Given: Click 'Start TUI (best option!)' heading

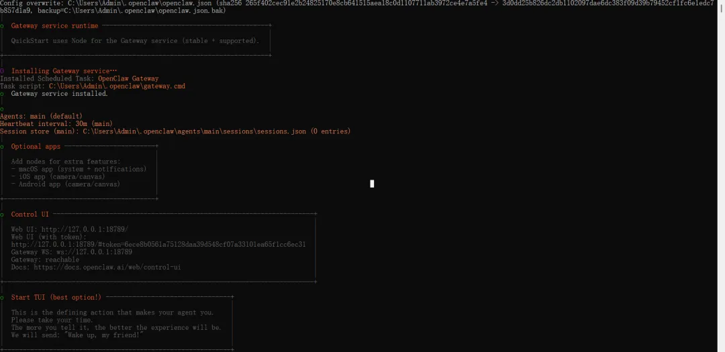Looking at the screenshot, I should point(56,297).
